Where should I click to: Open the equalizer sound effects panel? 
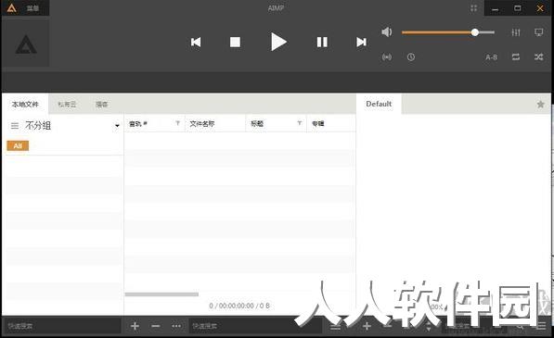pyautogui.click(x=516, y=32)
